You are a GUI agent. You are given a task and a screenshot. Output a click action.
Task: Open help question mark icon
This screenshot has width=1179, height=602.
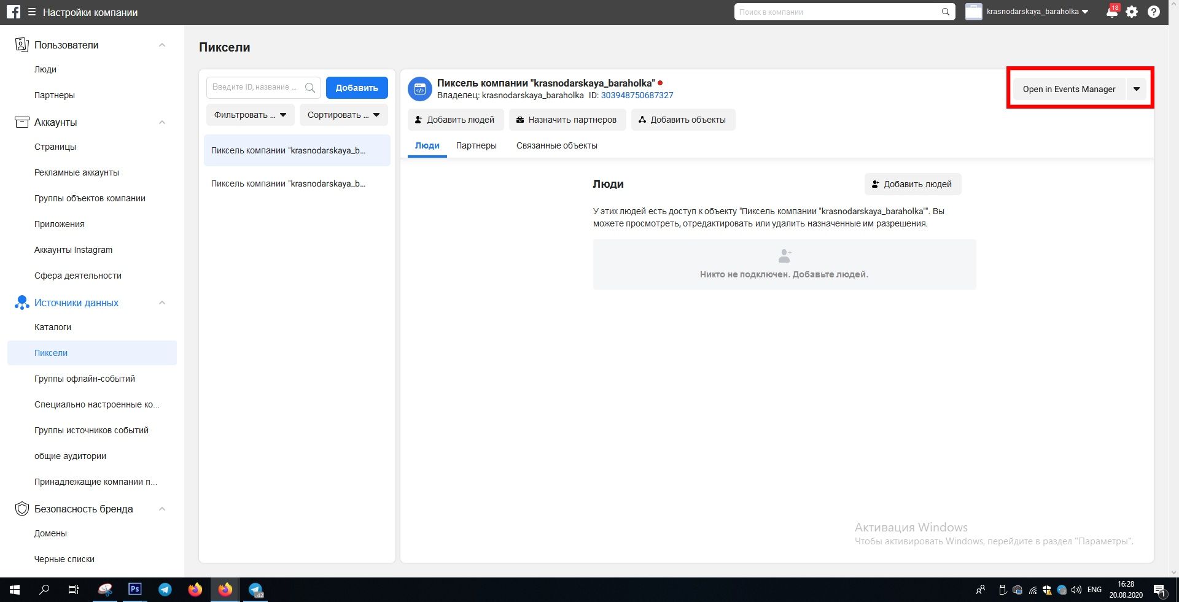[x=1154, y=12]
